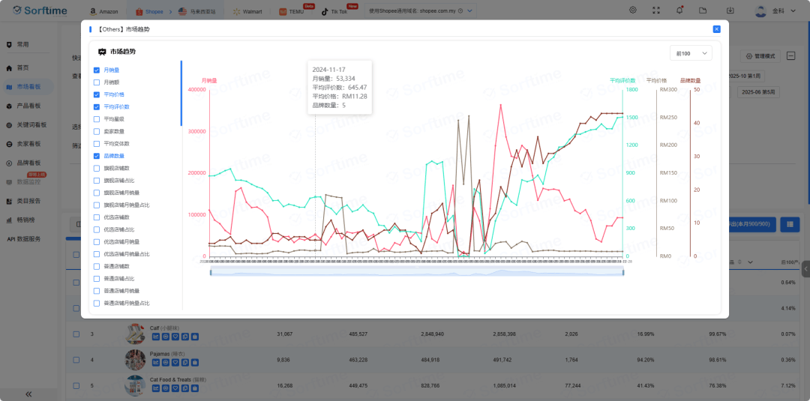Screen dimensions: 810x401
Task: Close the 市场趋势 dialog with the X button
Action: (x=716, y=29)
